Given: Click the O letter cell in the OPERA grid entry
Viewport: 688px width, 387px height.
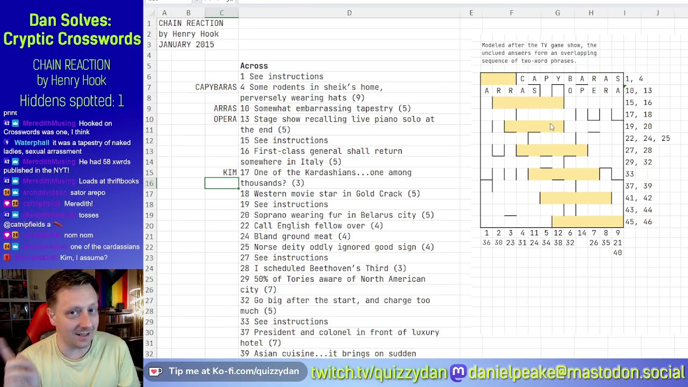Looking at the screenshot, I should (x=570, y=91).
